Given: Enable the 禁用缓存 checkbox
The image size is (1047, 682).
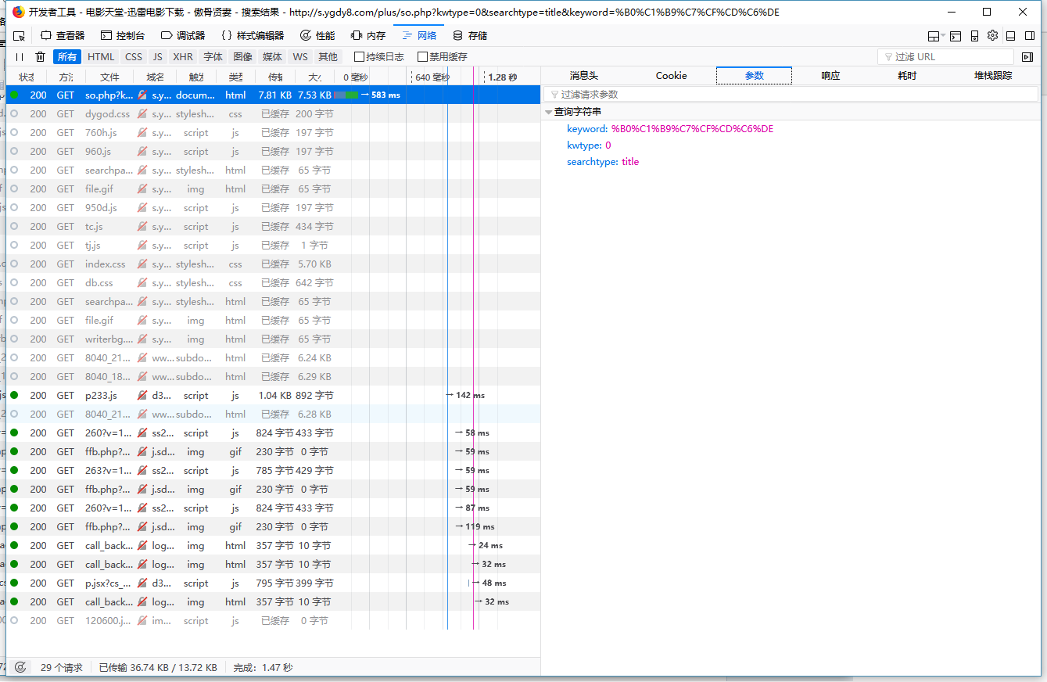Looking at the screenshot, I should tap(423, 57).
